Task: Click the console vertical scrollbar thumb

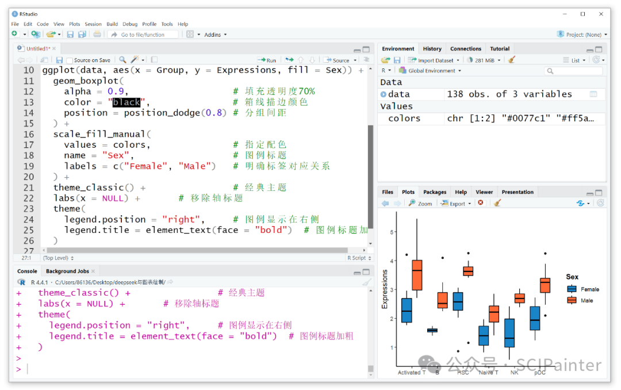Action: point(371,369)
